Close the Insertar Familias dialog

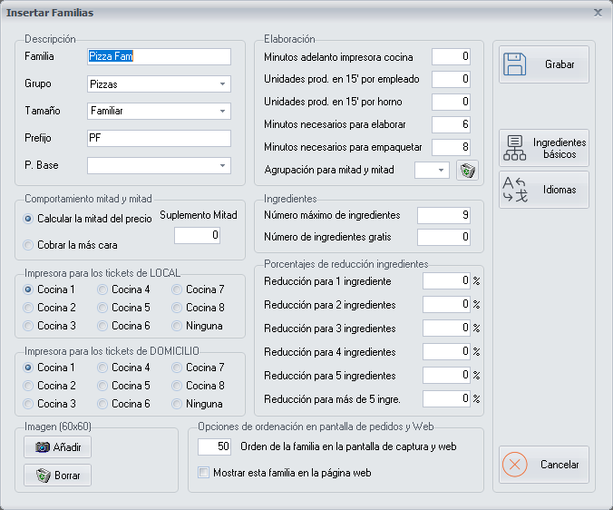[x=598, y=13]
